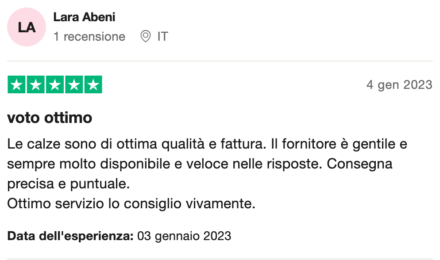Select the '1 recensione' review count
The image size is (440, 260).
tap(89, 36)
